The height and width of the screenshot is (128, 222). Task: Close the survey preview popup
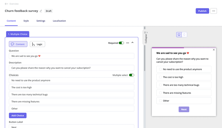pos(214,50)
